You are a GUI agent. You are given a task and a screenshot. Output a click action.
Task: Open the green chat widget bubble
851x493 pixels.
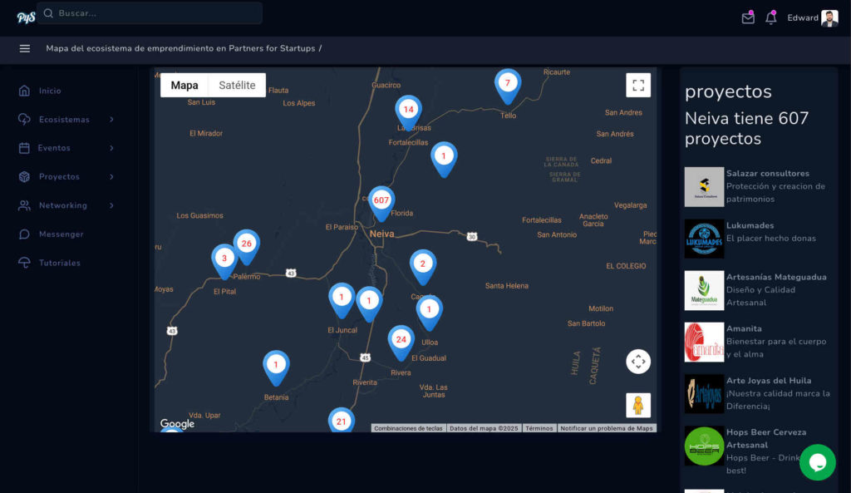coord(817,462)
